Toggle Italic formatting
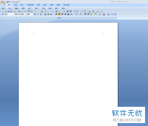Image resolution: width=148 pixels, height=126 pixels. [38, 14]
